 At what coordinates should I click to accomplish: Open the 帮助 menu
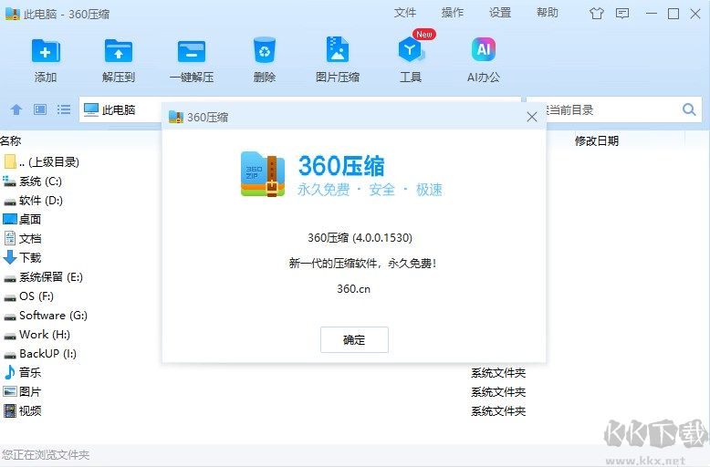coord(548,13)
